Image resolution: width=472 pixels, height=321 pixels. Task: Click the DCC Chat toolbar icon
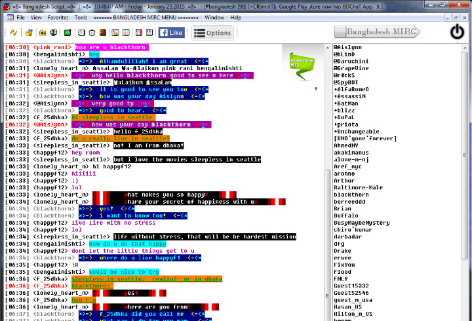pyautogui.click(x=126, y=33)
